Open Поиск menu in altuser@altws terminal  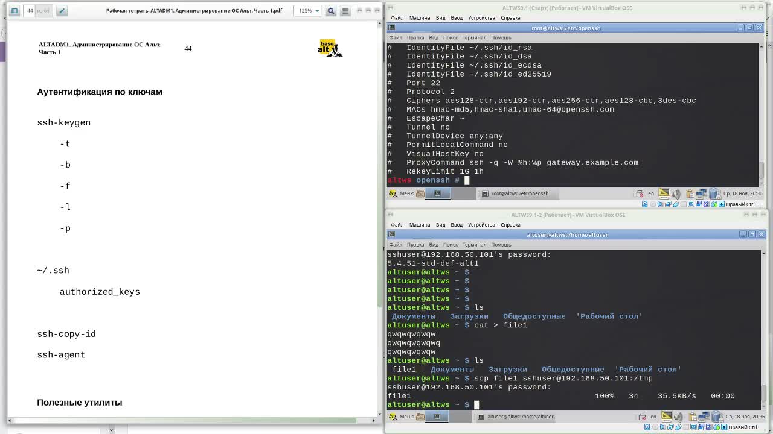(451, 244)
